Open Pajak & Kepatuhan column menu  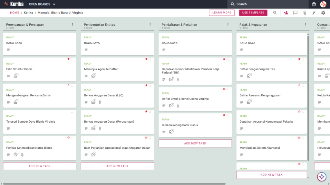(306, 25)
